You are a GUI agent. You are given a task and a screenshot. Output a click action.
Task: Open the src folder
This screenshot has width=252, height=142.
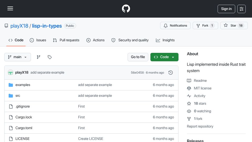(x=18, y=96)
